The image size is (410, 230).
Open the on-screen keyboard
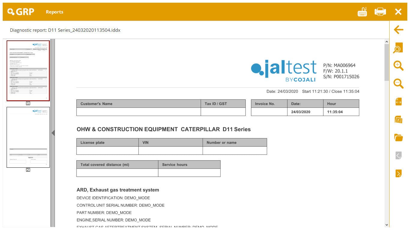point(362,12)
